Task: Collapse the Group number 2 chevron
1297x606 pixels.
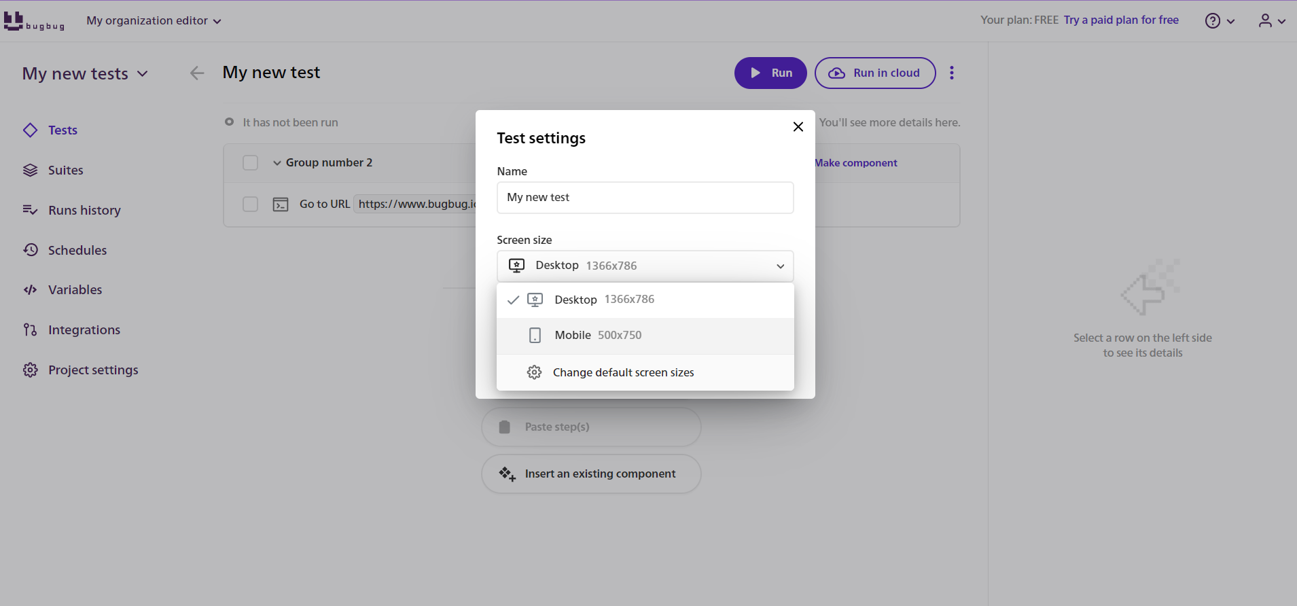Action: 277,163
